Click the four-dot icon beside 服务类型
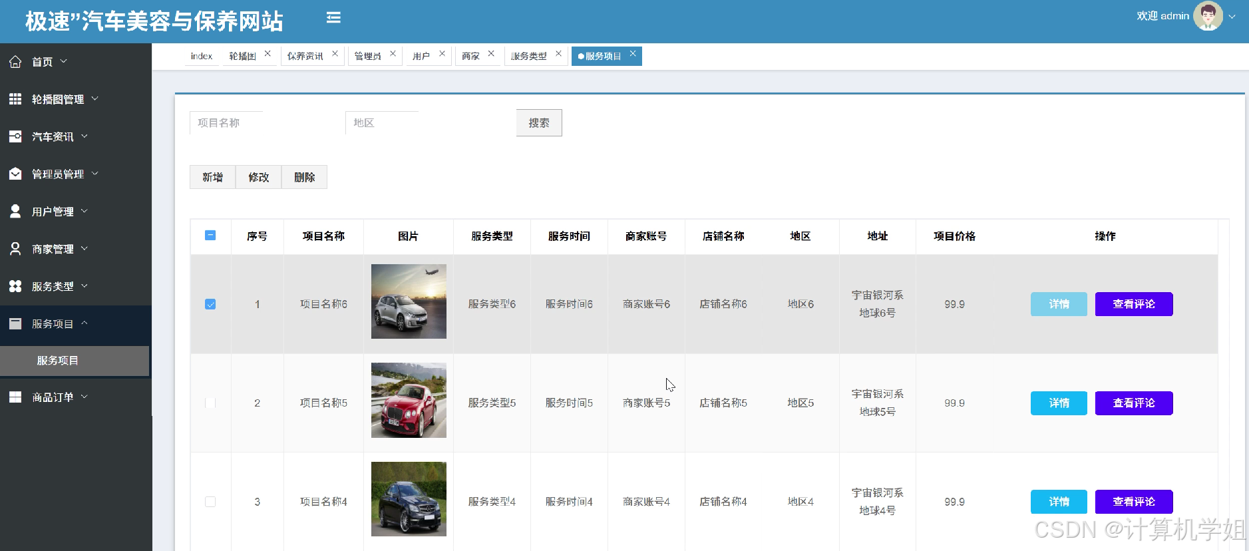The height and width of the screenshot is (551, 1249). pos(15,286)
